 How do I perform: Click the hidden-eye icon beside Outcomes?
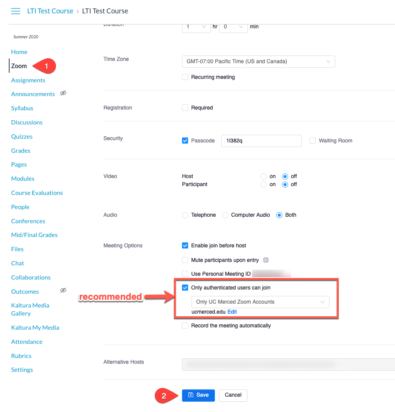pos(64,291)
